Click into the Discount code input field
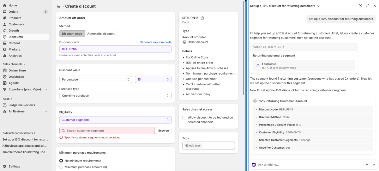The width and height of the screenshot is (379, 171). tap(115, 49)
